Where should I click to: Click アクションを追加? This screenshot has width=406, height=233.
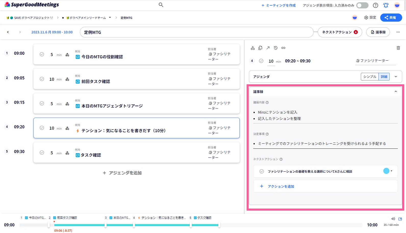[325, 186]
